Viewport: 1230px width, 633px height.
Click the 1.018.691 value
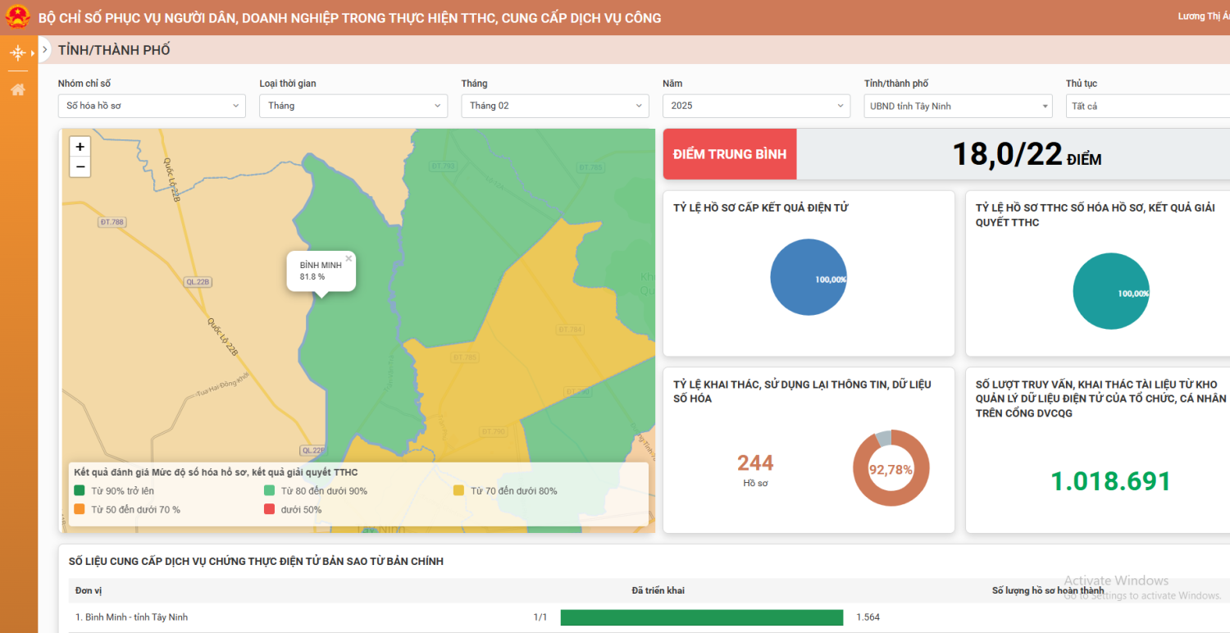(1111, 481)
